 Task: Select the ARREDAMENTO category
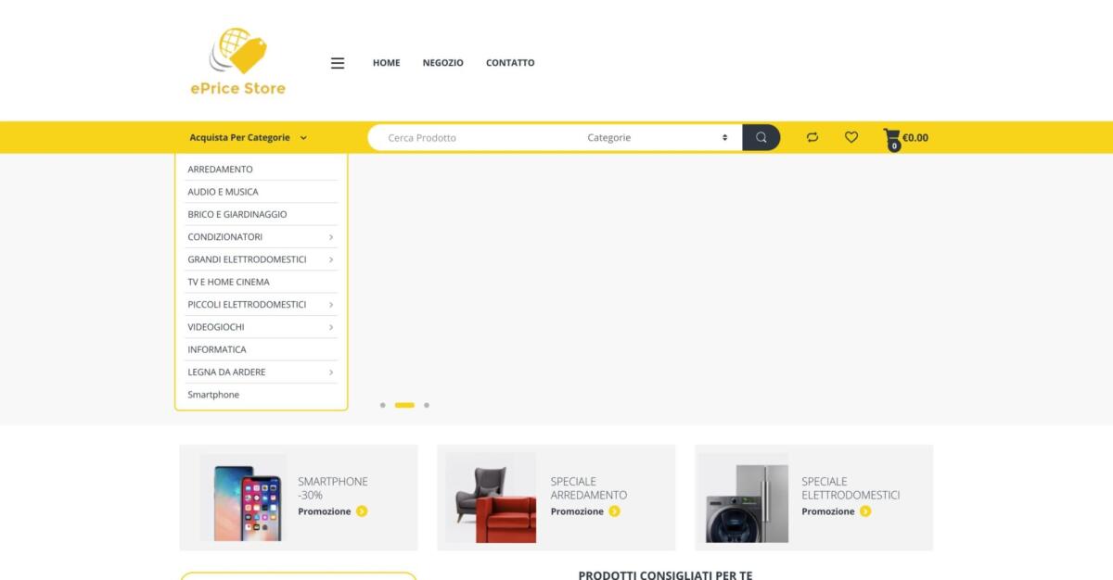point(220,169)
